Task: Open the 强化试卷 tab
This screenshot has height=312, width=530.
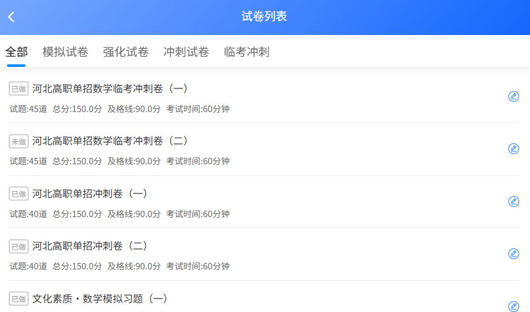Action: pos(125,52)
